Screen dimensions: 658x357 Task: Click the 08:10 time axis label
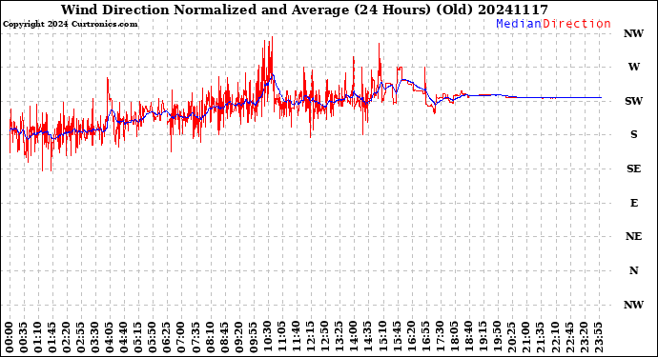[x=210, y=337]
